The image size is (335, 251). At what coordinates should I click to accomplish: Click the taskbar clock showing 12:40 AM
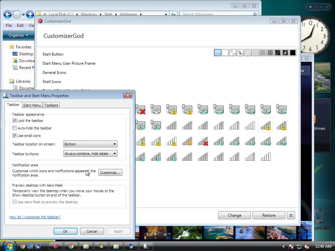point(323,246)
